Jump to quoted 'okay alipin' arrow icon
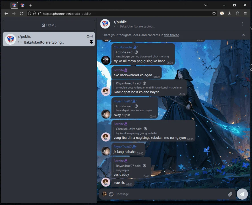Image resolution: width=252 pixels, height=205 pixels. (x=144, y=166)
